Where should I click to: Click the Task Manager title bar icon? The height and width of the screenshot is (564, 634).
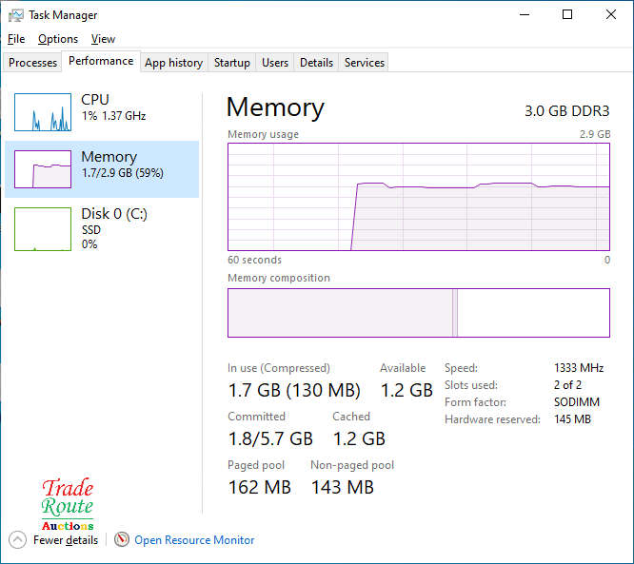(16, 15)
